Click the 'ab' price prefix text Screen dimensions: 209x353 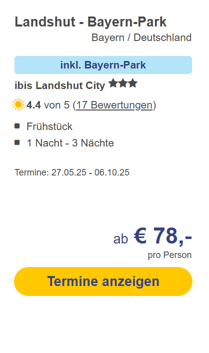(120, 239)
